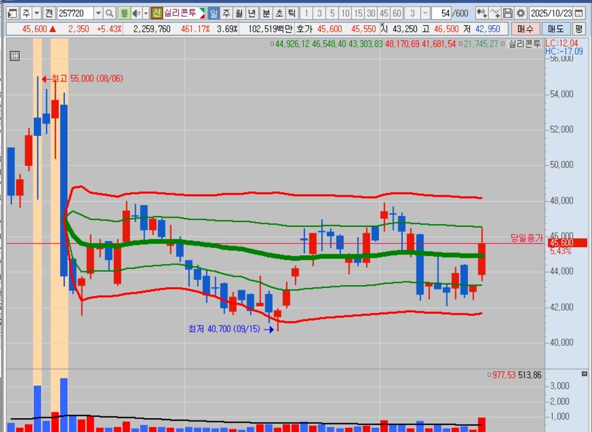Open the calendar date picker icon
This screenshot has width=592, height=432.
579,13
